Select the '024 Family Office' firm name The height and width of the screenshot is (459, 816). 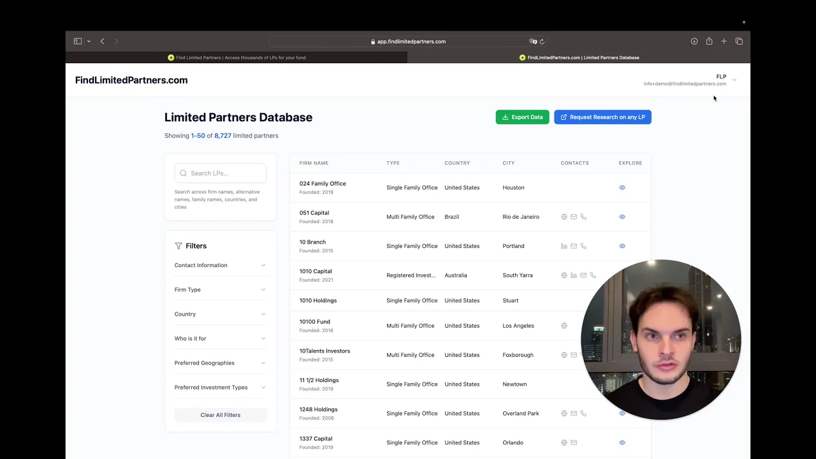[x=323, y=184]
